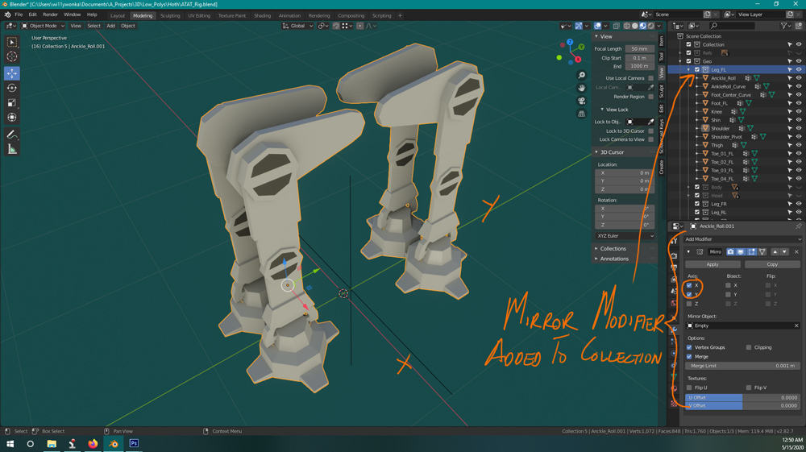This screenshot has width=806, height=452.
Task: Click the Copy modifier button
Action: point(772,264)
